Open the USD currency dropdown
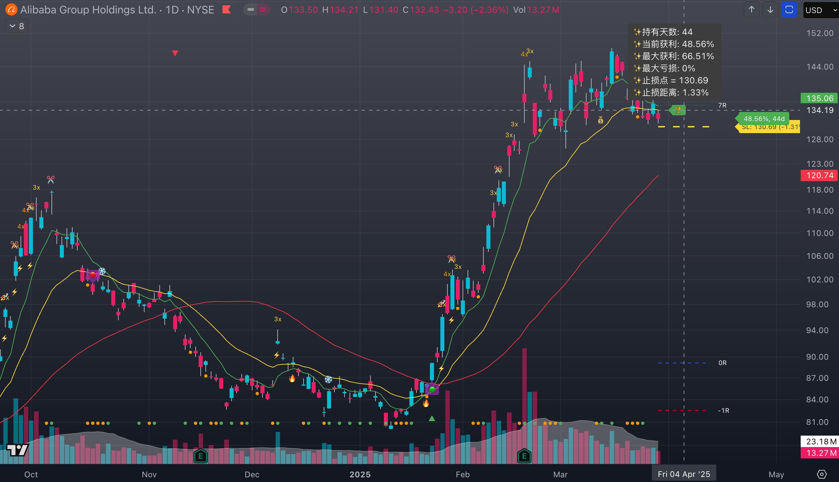Viewport: 839px width, 482px height. pos(821,10)
